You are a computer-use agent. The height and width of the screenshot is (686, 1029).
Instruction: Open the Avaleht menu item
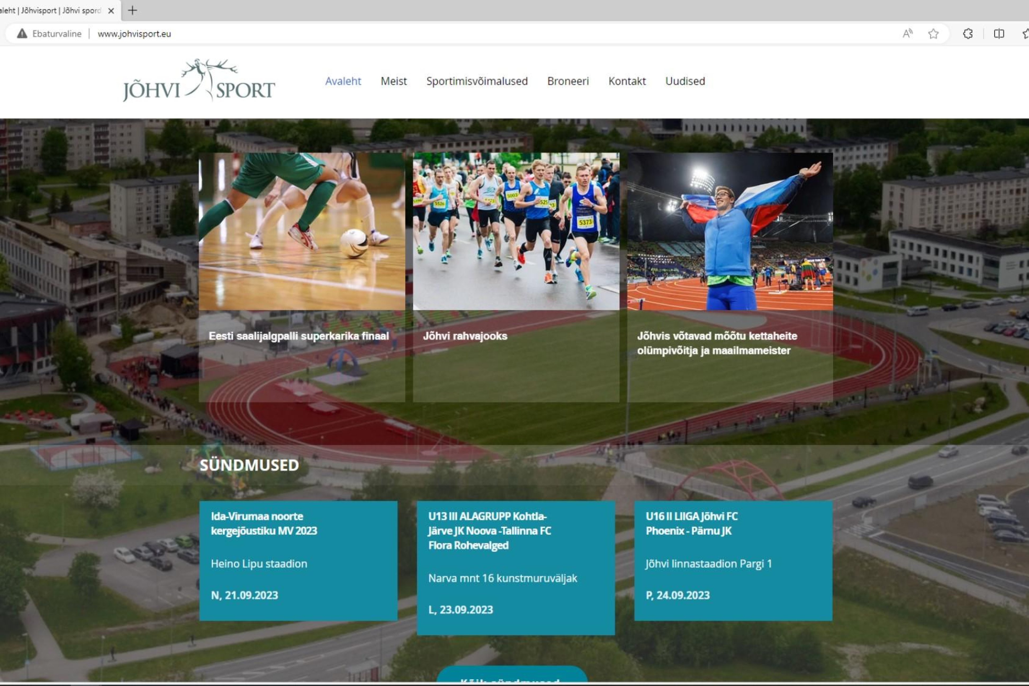[x=343, y=81]
